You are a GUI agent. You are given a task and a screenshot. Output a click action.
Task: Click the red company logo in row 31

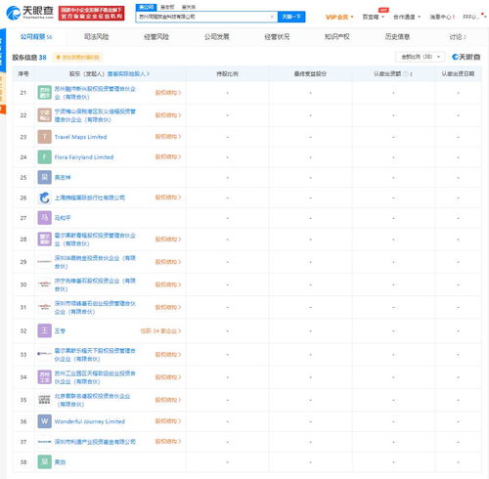tap(44, 307)
